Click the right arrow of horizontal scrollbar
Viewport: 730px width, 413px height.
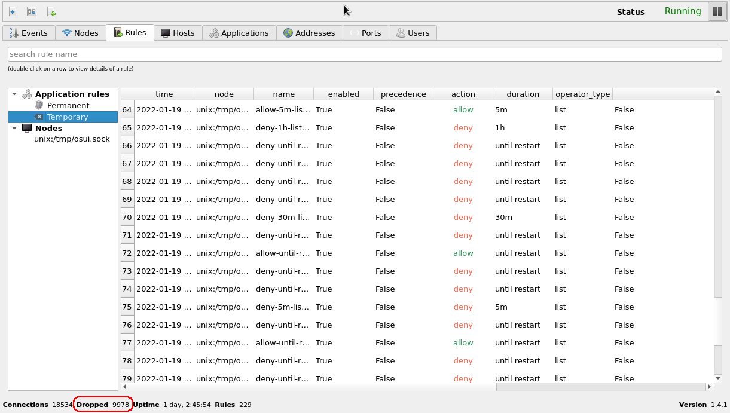[x=710, y=387]
